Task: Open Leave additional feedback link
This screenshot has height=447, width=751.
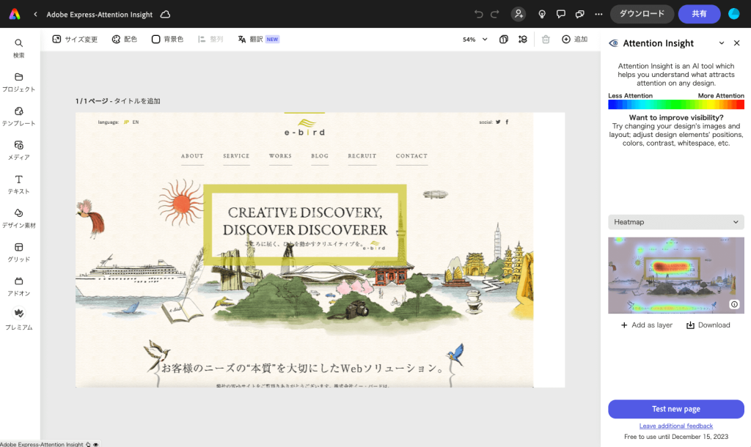Action: [x=675, y=426]
